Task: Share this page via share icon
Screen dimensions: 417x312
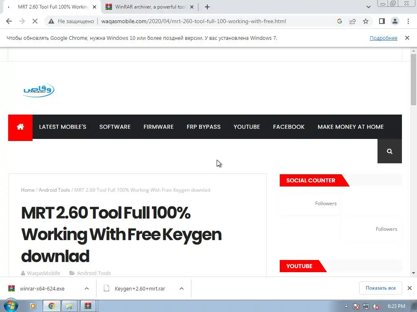Action: pos(353,21)
